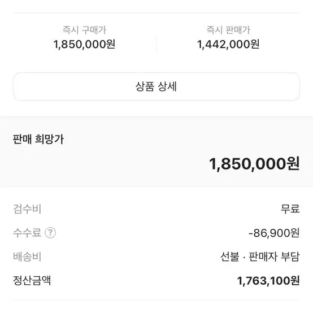Click the divider line below 정산금액
This screenshot has height=313, width=313.
pyautogui.click(x=156, y=300)
